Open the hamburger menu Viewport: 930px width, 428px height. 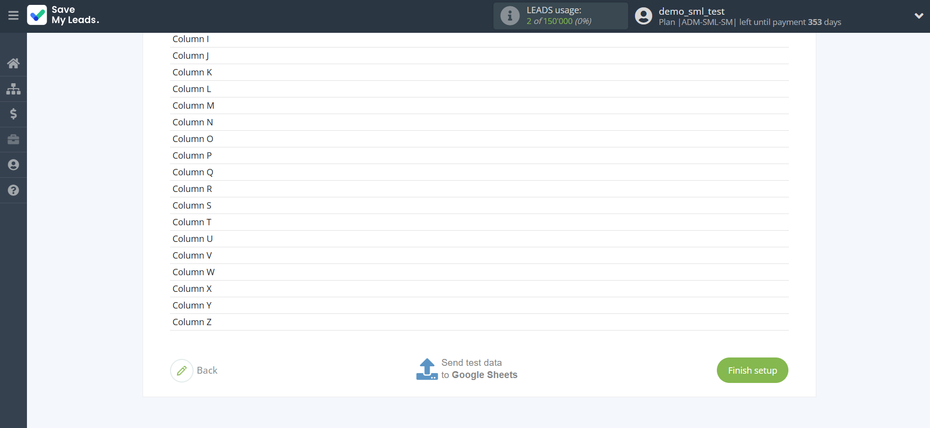(13, 16)
